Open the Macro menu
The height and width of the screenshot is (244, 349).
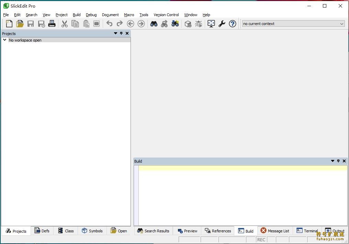(x=129, y=15)
